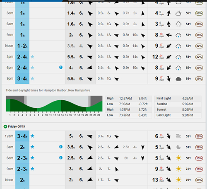207x189 pixels.
Task: Click the Hampton Harbor tide heading text
Action: click(48, 90)
